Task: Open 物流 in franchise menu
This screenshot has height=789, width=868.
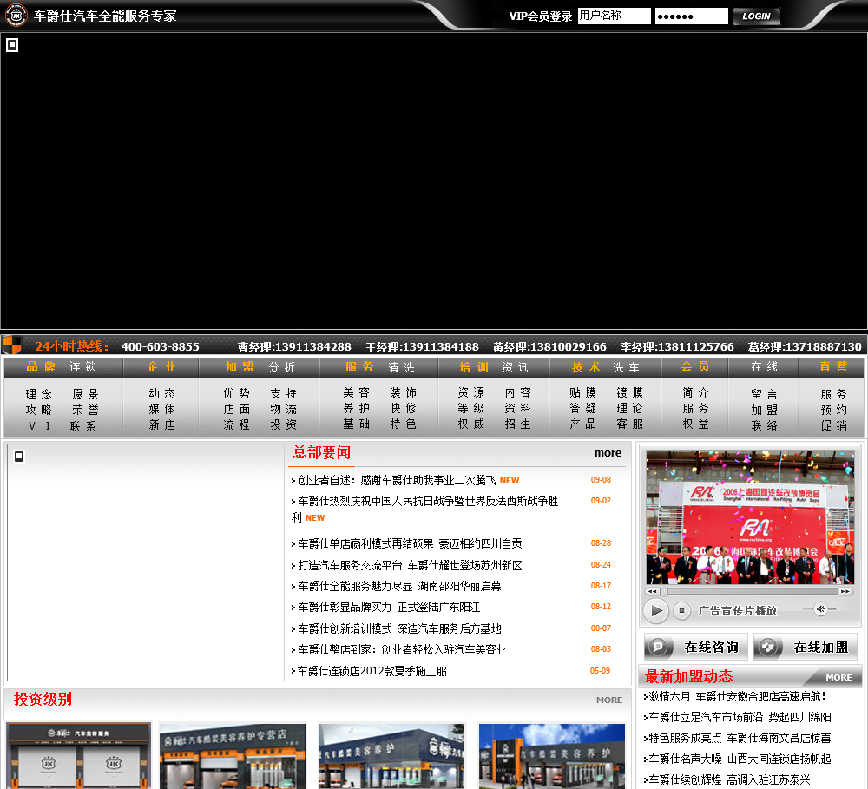Action: [x=284, y=409]
